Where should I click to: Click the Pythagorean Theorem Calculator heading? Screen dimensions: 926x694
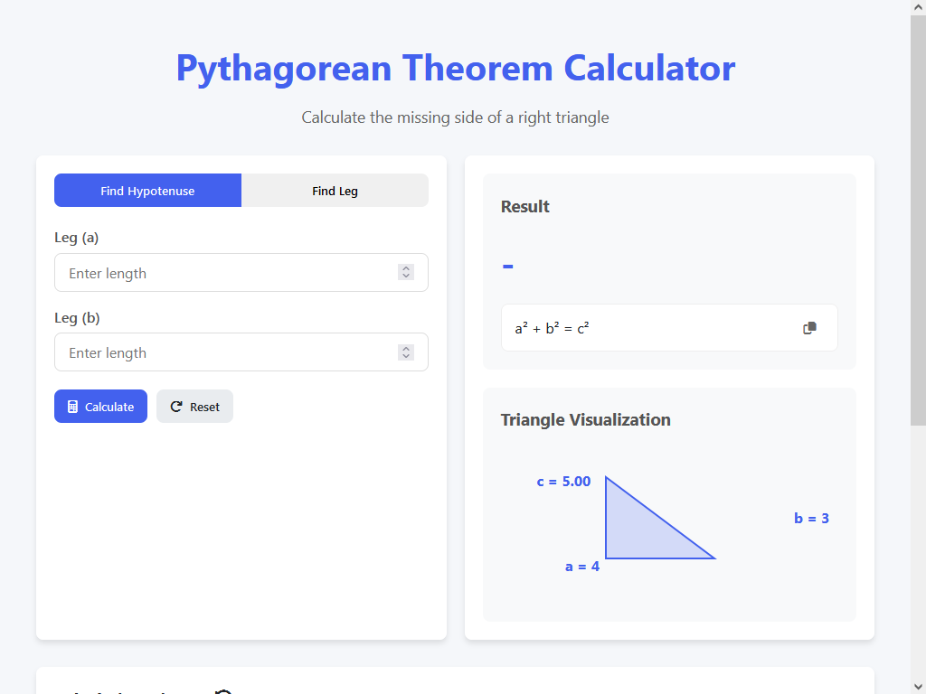[x=455, y=69]
